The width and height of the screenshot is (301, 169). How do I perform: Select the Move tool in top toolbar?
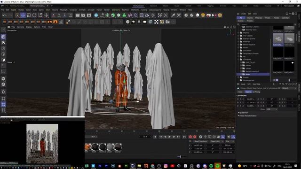tap(23, 15)
